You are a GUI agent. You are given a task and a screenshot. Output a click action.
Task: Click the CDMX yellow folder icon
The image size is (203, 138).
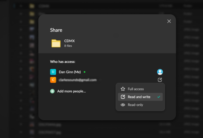(56, 43)
